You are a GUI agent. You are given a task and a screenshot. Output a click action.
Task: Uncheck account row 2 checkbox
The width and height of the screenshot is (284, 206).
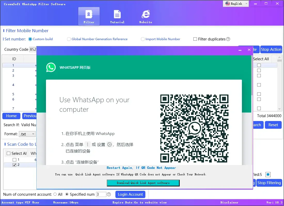[14, 165]
